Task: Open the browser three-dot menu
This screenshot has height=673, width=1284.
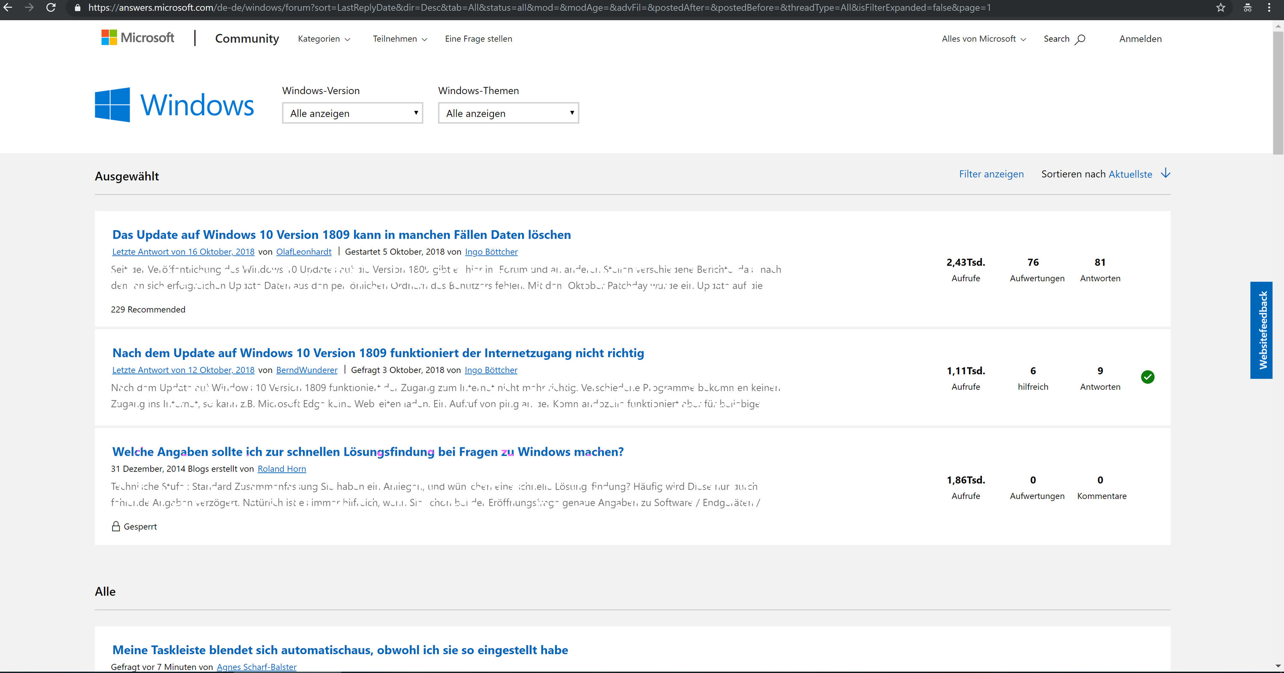Action: click(1269, 7)
